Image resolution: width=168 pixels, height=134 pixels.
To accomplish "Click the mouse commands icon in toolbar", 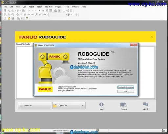I will tap(76, 14).
